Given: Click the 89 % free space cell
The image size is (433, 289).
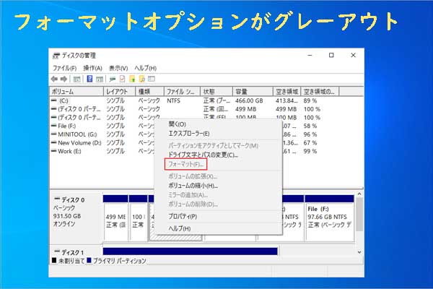Looking at the screenshot, I should (310, 100).
